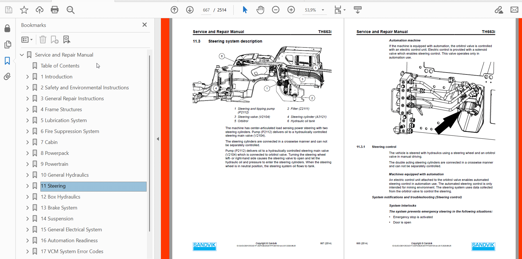Screen dimensions: 522x259
Task: Print the document
Action: coord(55,10)
